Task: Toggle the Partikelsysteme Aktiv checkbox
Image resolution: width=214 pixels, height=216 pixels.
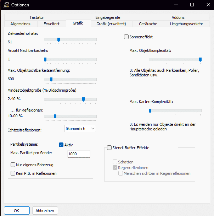Action: (61, 145)
